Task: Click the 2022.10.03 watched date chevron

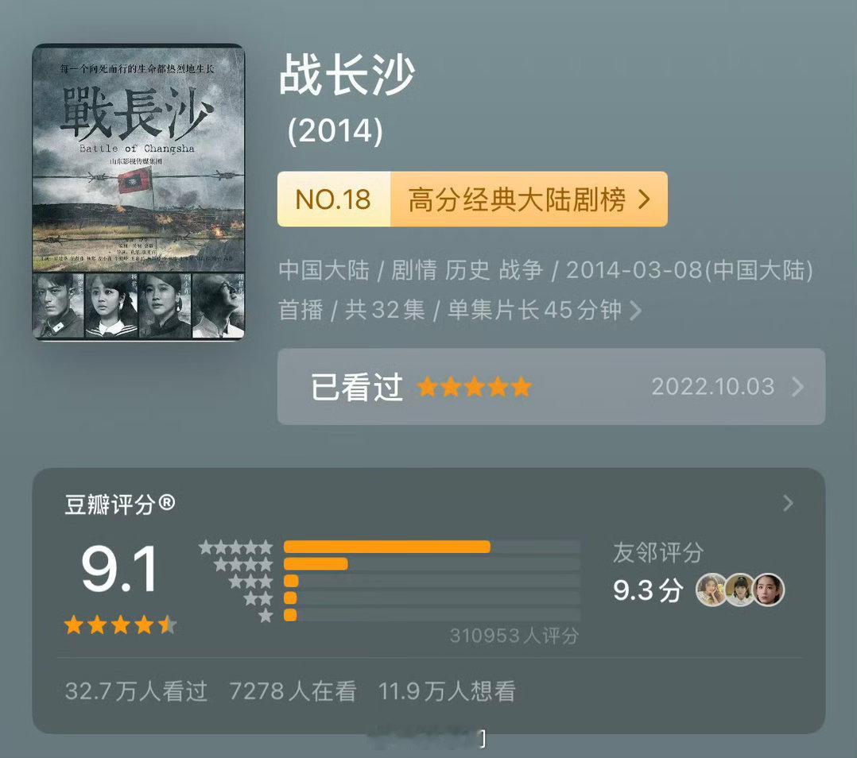Action: 798,387
